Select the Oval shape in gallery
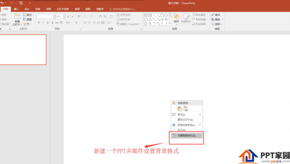The image size is (290, 164). point(166,15)
